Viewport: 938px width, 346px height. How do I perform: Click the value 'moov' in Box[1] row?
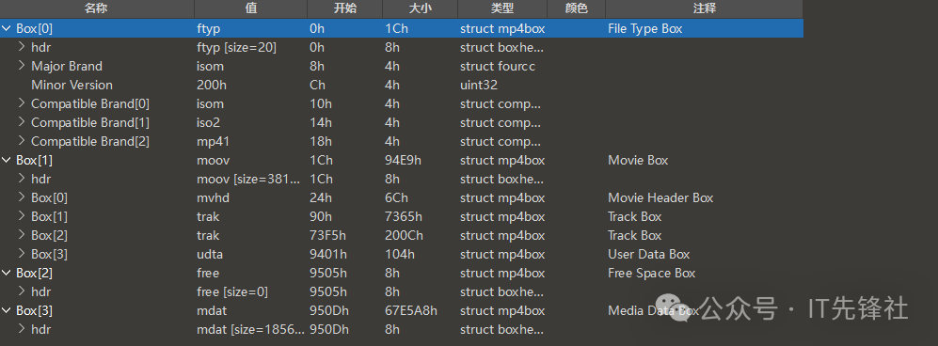[213, 160]
